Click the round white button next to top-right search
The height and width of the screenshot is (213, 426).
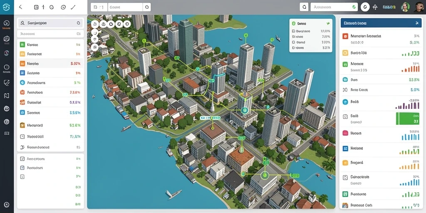(x=365, y=7)
